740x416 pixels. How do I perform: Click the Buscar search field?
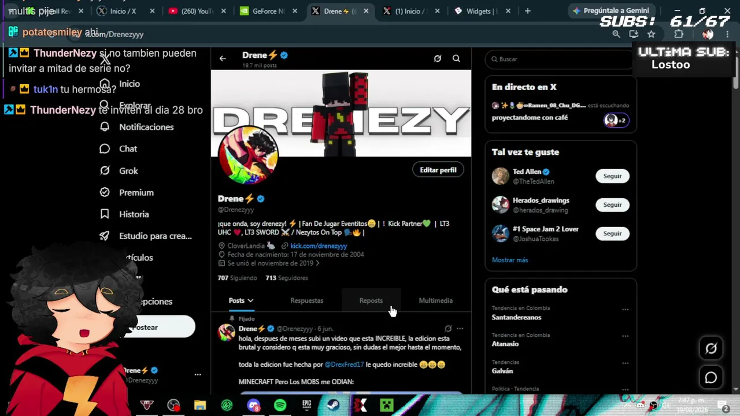tap(561, 59)
